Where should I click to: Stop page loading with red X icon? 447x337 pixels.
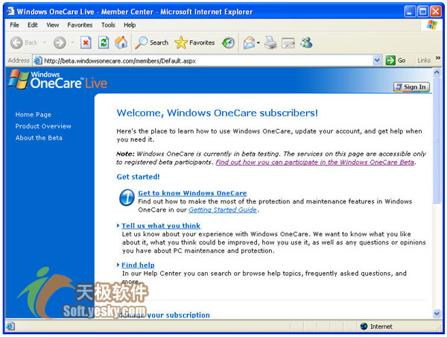point(86,42)
